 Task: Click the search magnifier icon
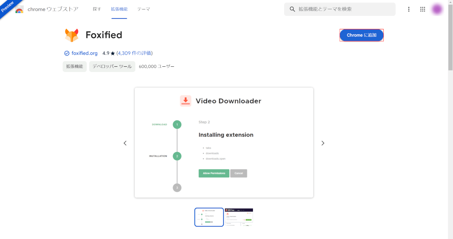292,9
